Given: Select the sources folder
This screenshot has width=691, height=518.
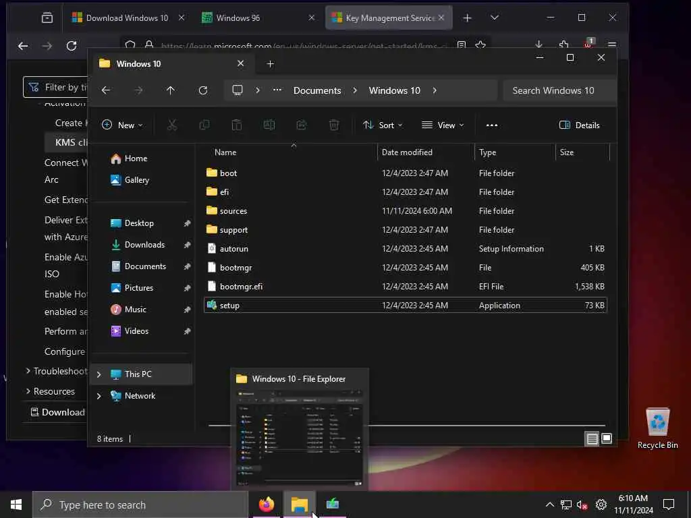Looking at the screenshot, I should pos(406,211).
